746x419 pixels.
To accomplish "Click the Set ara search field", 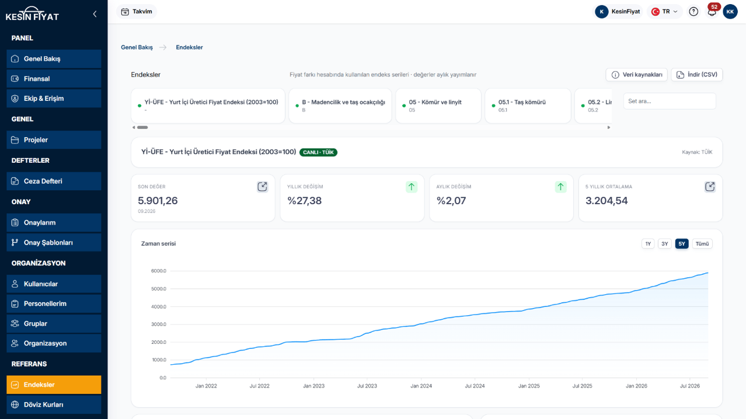I will point(670,101).
